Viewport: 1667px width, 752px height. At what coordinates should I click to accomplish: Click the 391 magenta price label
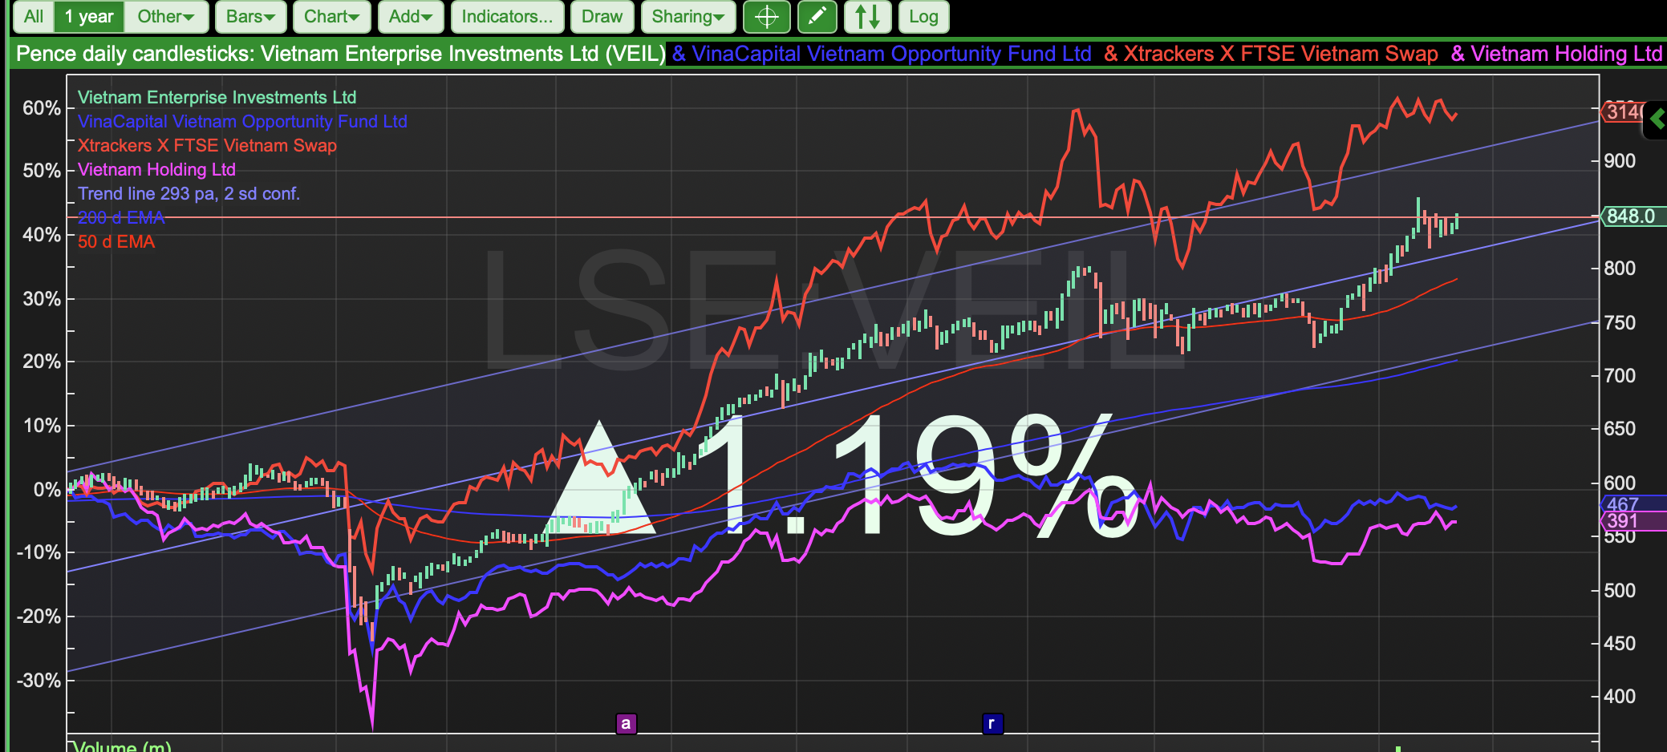tap(1633, 521)
